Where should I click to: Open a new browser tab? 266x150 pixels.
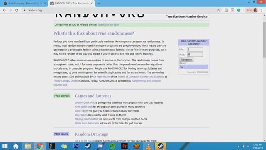coord(99,3)
